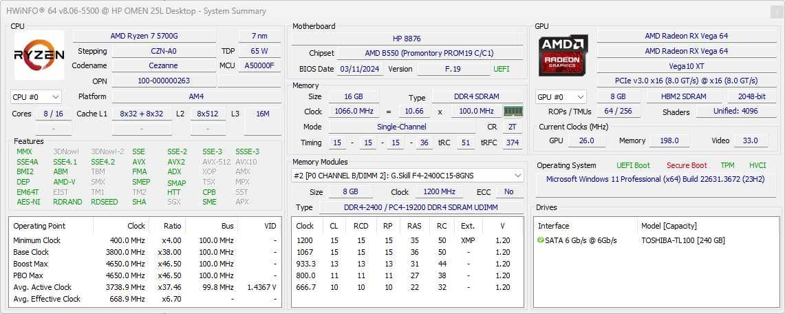Click the Ryzen CPU logo image

point(39,55)
